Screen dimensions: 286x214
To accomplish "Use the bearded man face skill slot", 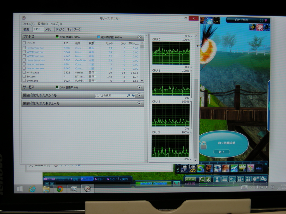I will coord(209,168).
